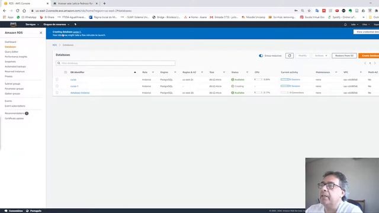This screenshot has height=213, width=379.
Task: Open the Serviços dropdown menu
Action: coord(32,24)
